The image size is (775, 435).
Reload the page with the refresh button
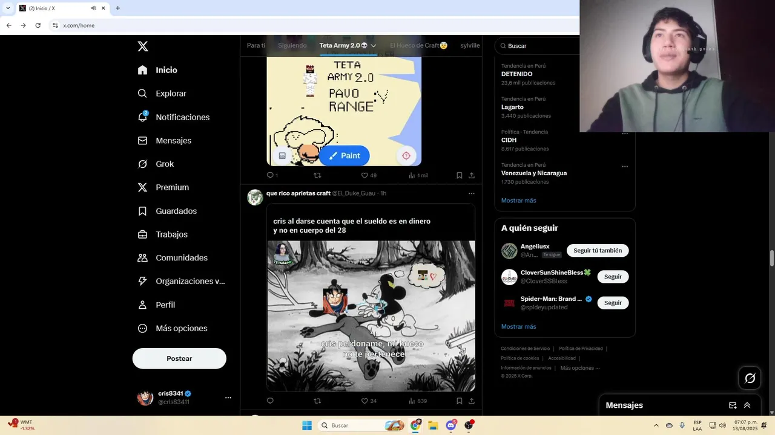click(x=38, y=25)
